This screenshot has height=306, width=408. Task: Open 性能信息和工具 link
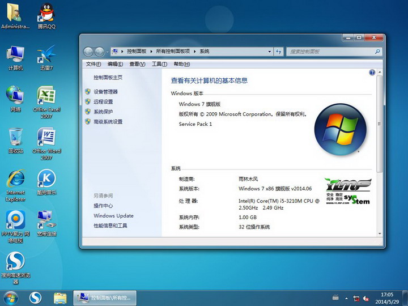click(x=110, y=226)
